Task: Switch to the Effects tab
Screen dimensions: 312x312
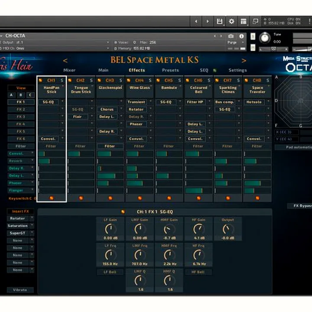Action: point(137,70)
